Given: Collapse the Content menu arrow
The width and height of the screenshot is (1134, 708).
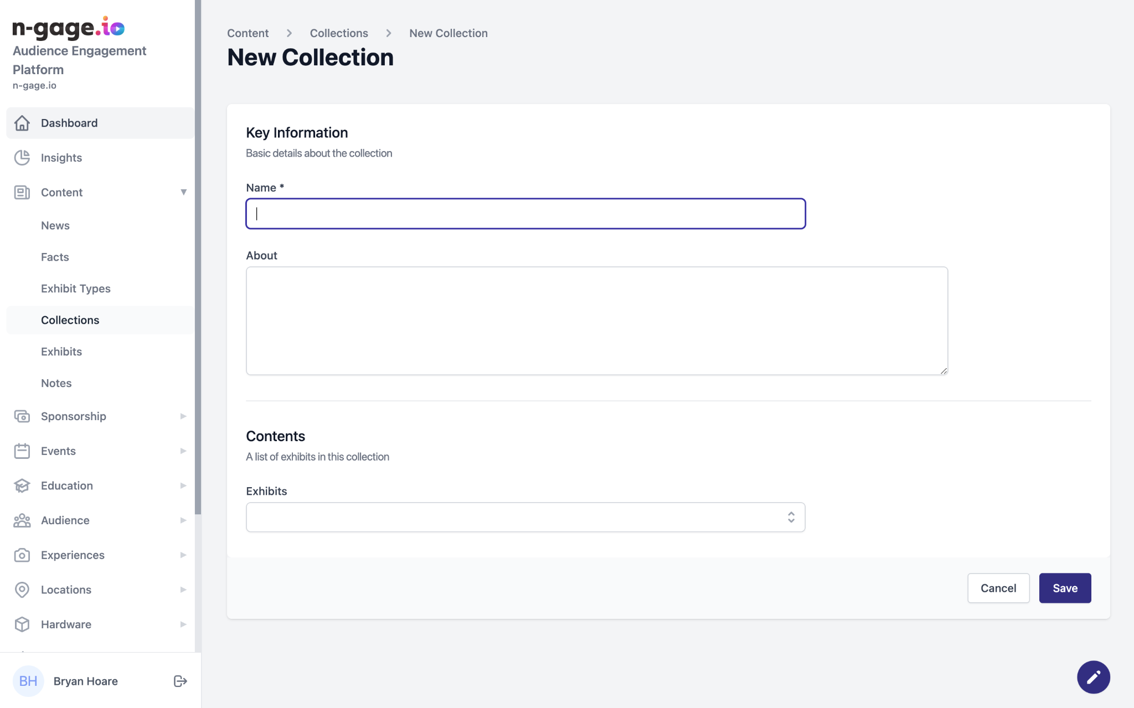Looking at the screenshot, I should point(183,192).
